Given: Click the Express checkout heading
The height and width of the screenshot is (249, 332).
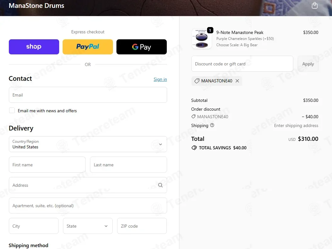Looking at the screenshot, I should [x=88, y=32].
